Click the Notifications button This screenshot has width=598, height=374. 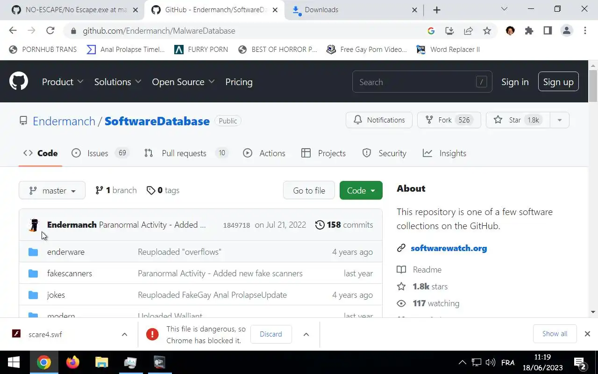379,120
